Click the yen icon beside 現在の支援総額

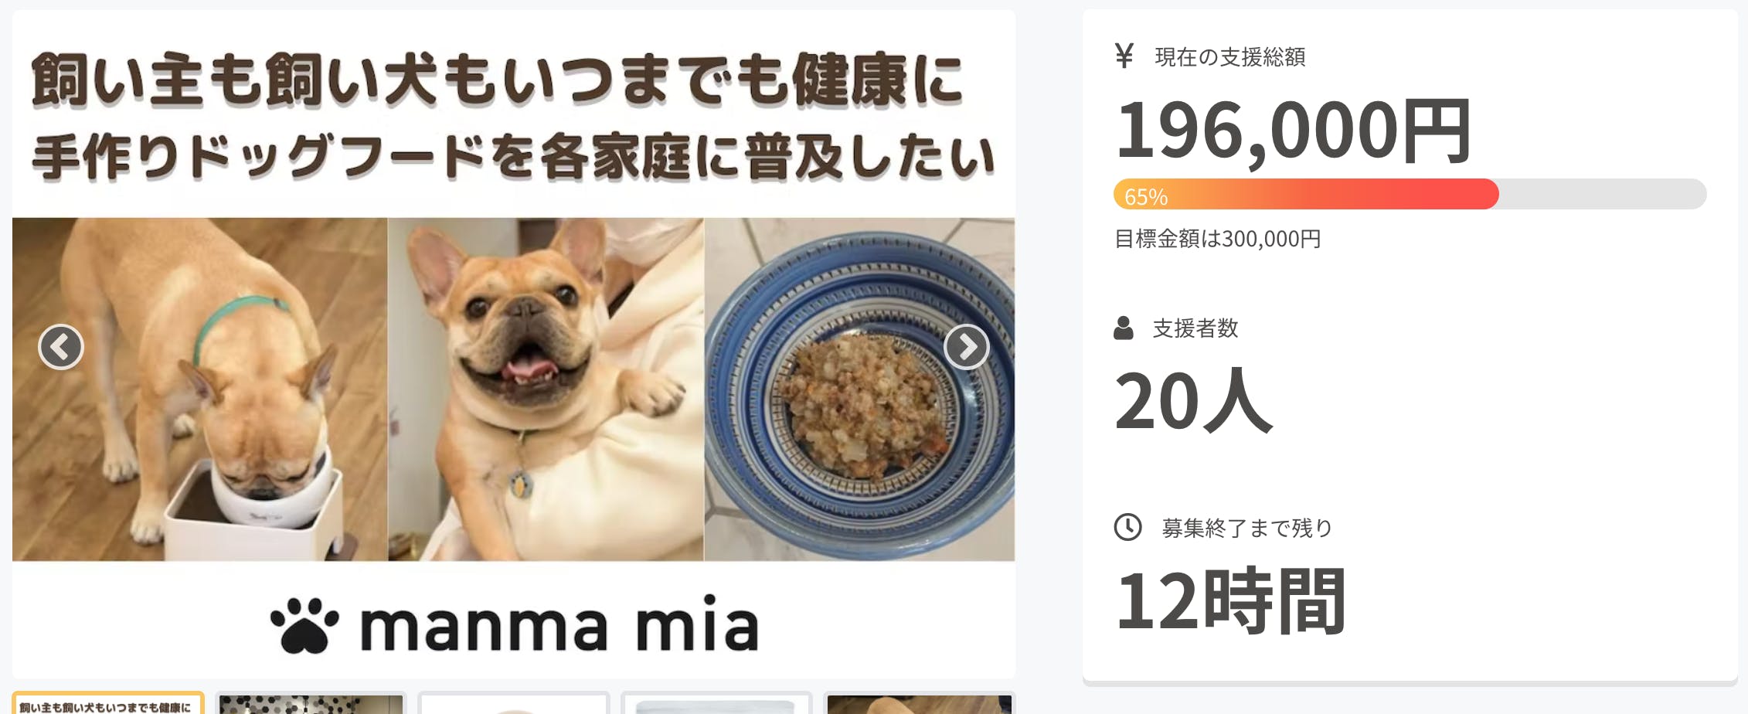click(x=1124, y=56)
